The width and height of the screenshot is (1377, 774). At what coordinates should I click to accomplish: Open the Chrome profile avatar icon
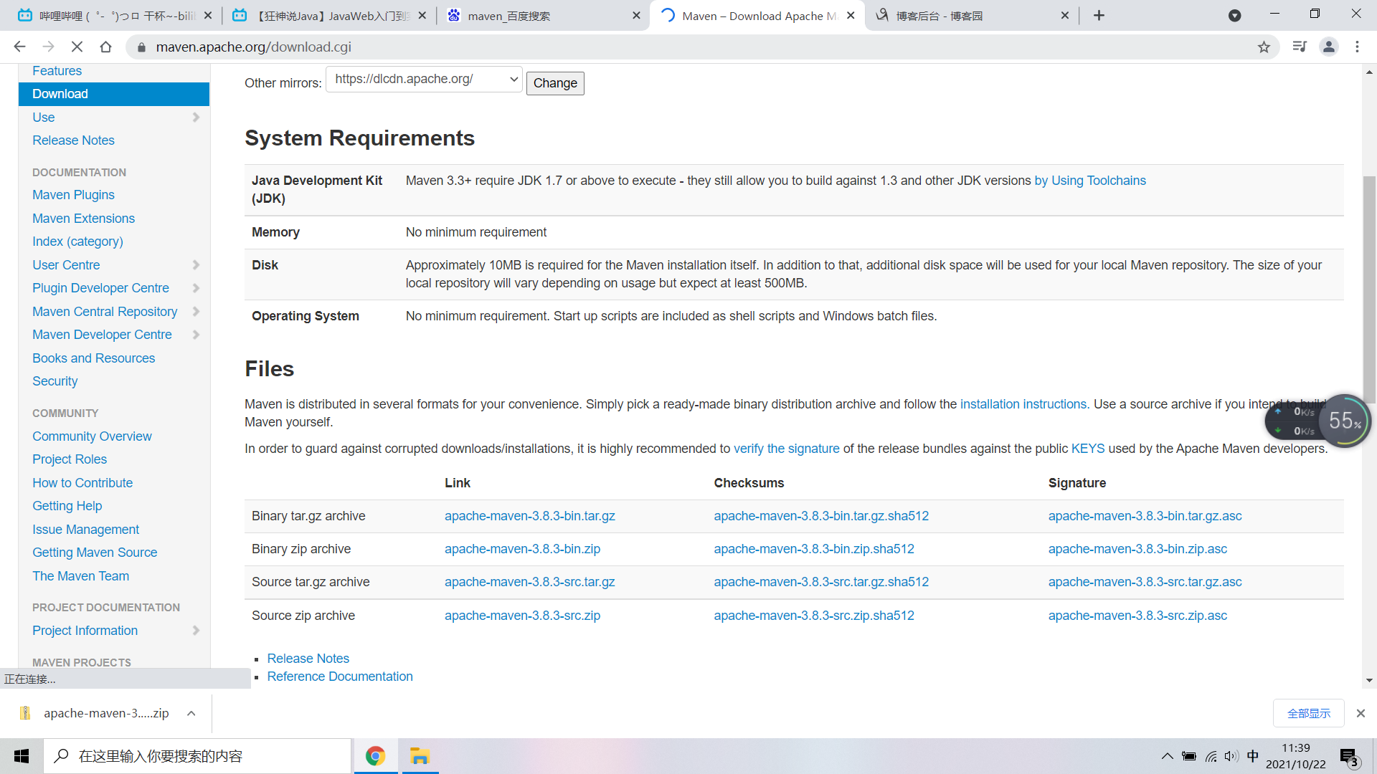(1328, 47)
